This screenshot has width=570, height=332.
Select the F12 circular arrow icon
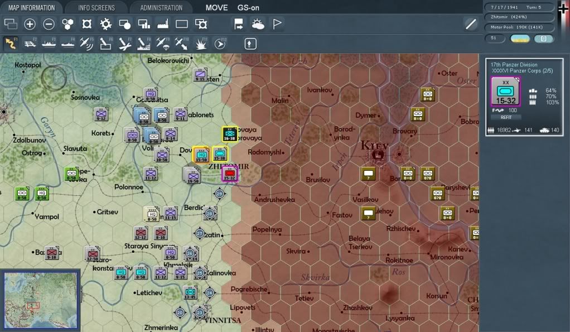(x=220, y=44)
